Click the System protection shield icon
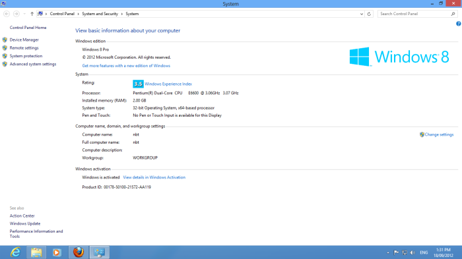The image size is (462, 259). (5, 56)
